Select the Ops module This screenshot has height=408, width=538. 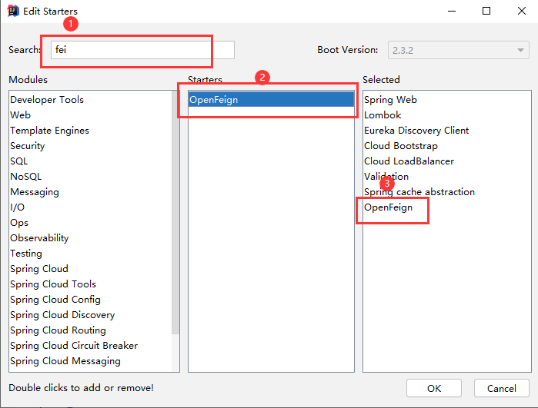pyautogui.click(x=19, y=223)
